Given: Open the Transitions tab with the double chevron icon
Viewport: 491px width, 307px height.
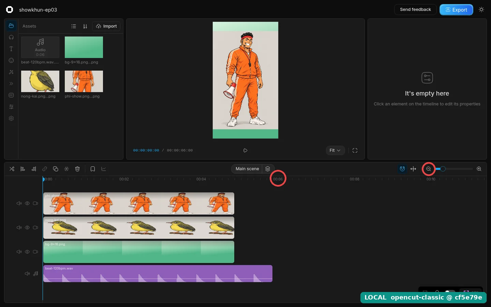Looking at the screenshot, I should (x=11, y=84).
